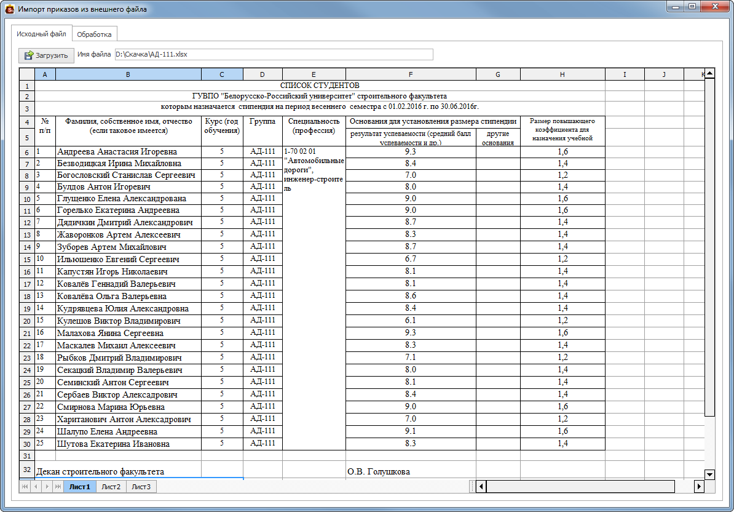734x512 pixels.
Task: Click cell 'Кудрявцева Юлия Александровна'
Action: pos(128,308)
